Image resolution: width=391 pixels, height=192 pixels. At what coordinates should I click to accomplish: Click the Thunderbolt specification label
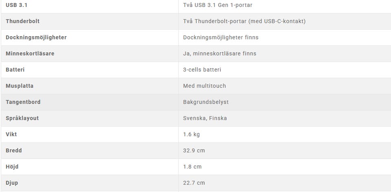(x=22, y=21)
